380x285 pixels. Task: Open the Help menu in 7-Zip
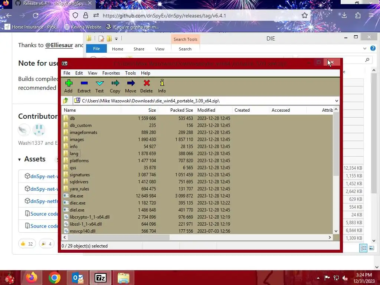(145, 73)
